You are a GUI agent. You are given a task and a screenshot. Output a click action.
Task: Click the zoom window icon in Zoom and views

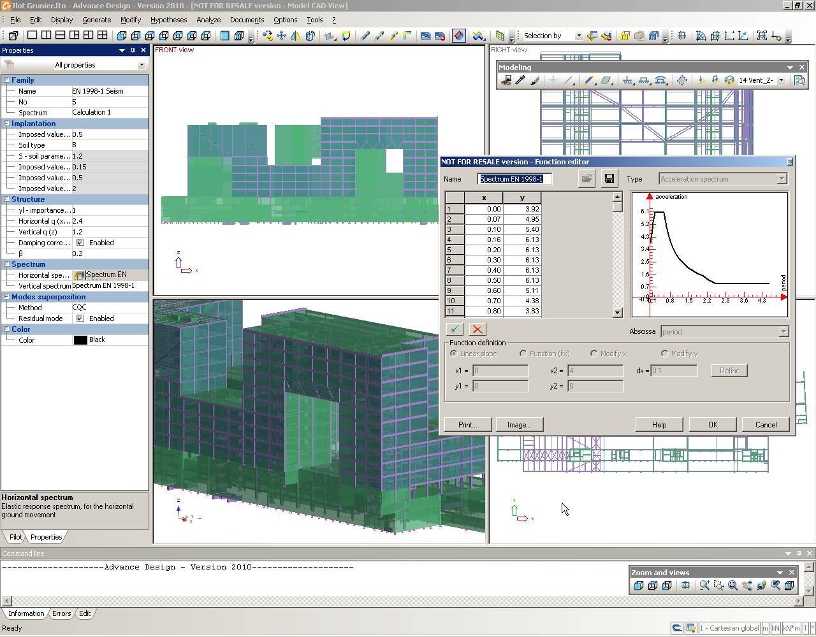tap(718, 585)
